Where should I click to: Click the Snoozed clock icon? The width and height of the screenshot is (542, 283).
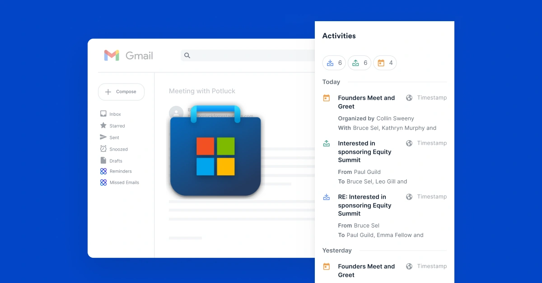coord(103,149)
